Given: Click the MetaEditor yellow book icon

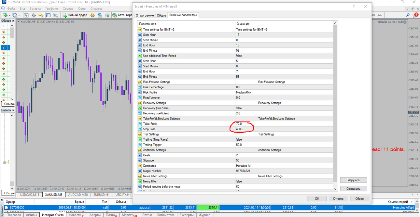Looking at the screenshot, I should (92, 15).
